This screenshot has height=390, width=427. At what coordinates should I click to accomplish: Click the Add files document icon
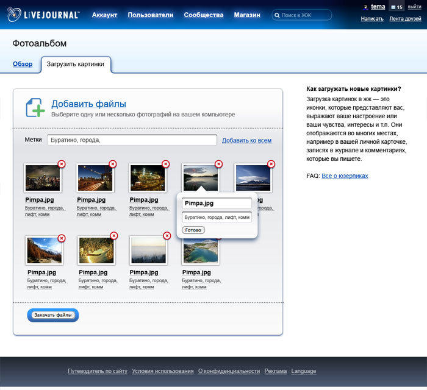tap(35, 107)
